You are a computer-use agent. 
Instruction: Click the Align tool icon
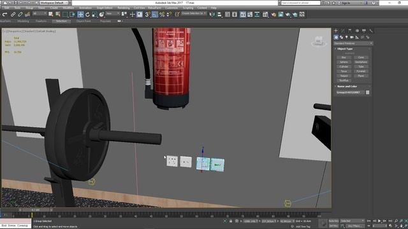[x=219, y=14]
